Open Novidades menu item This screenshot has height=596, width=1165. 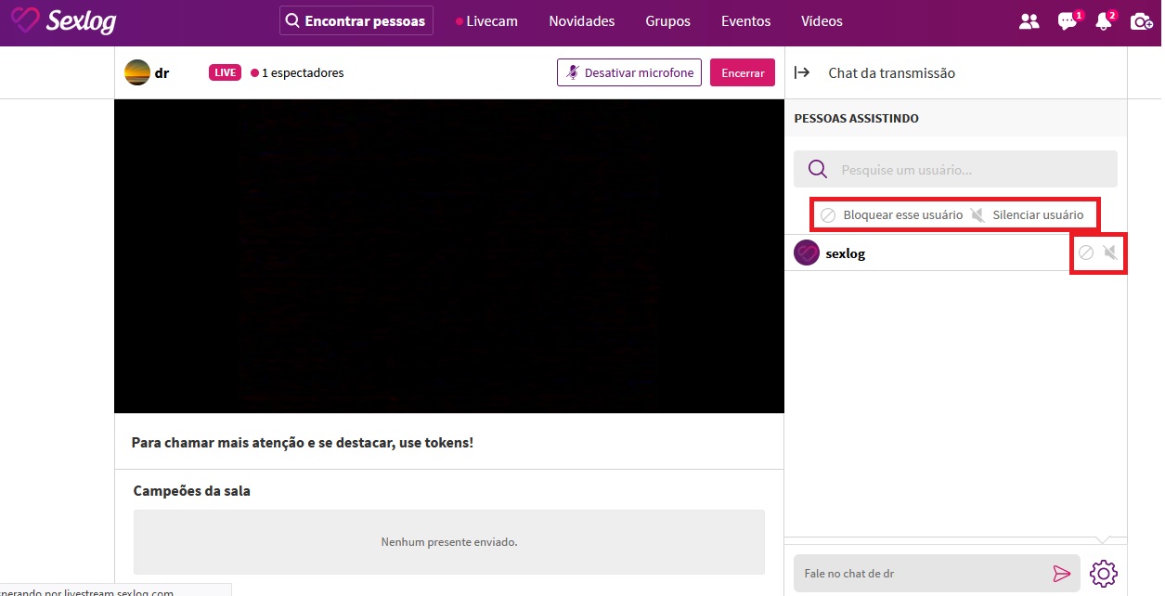pos(582,20)
